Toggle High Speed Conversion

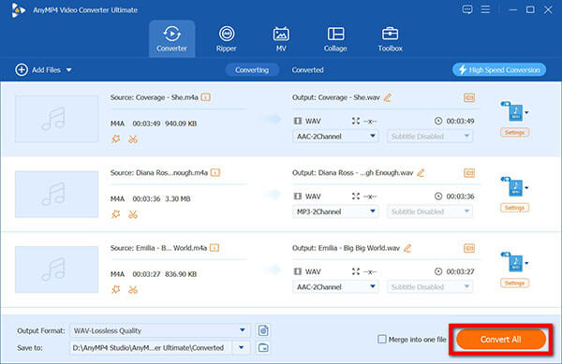499,70
